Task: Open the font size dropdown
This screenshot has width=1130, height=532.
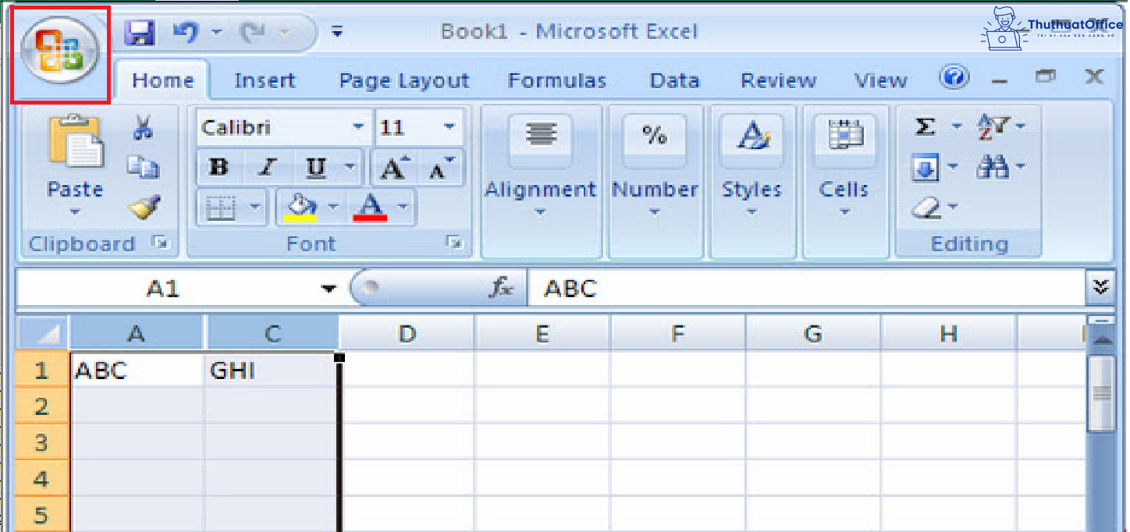Action: pos(450,126)
